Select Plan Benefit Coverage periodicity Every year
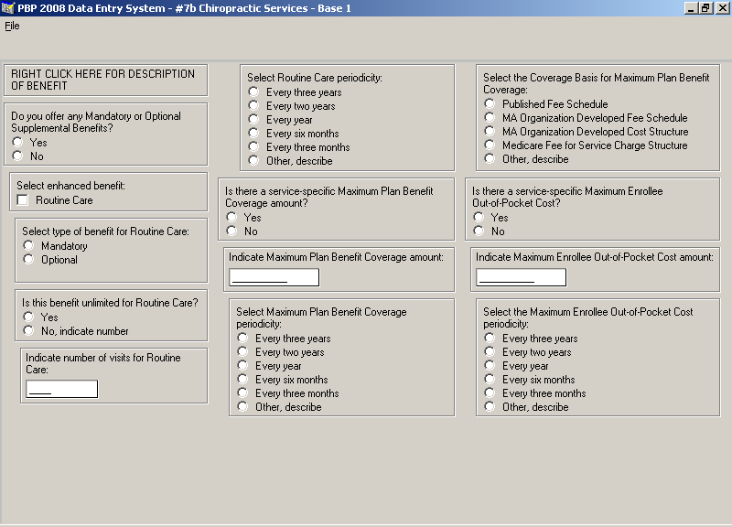The image size is (732, 527). (x=242, y=365)
